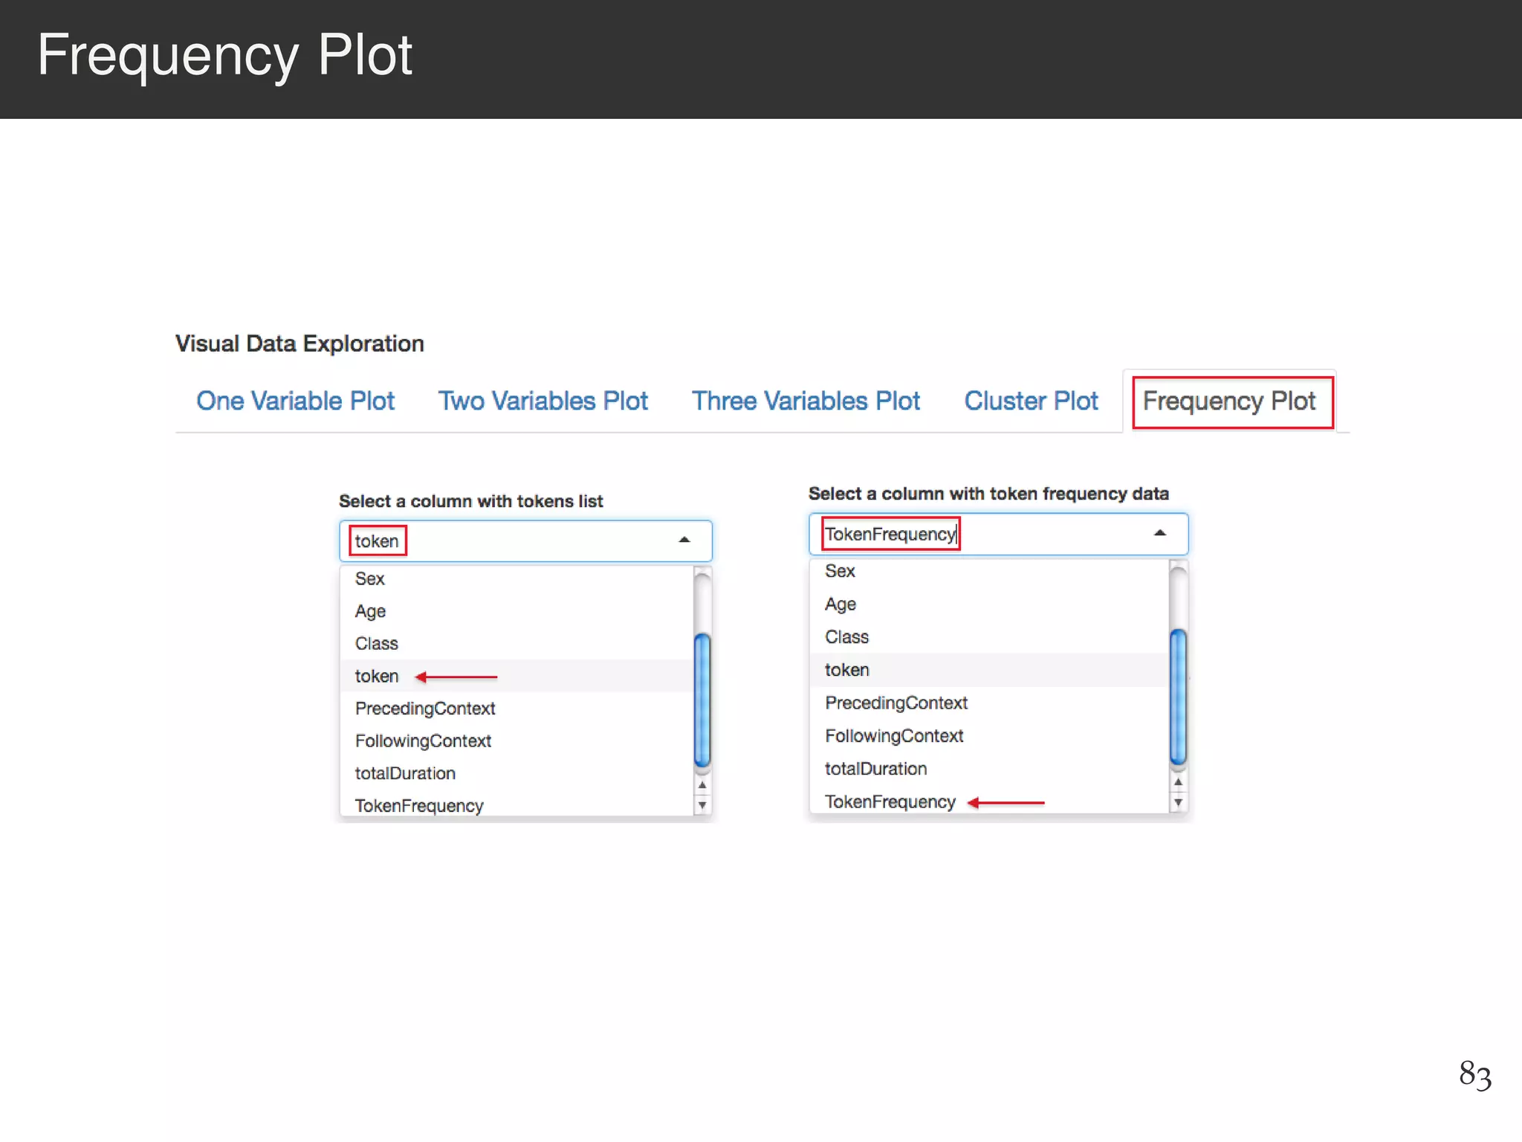Click blue scrollbar thumb in right dropdown
This screenshot has height=1142, width=1522.
tap(1178, 697)
